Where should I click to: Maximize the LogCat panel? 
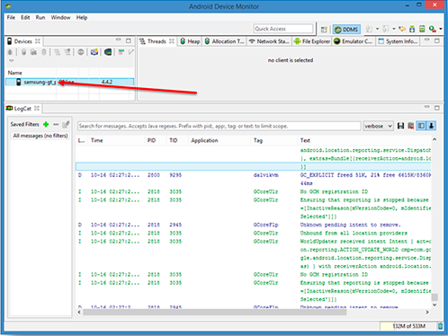coord(437,108)
